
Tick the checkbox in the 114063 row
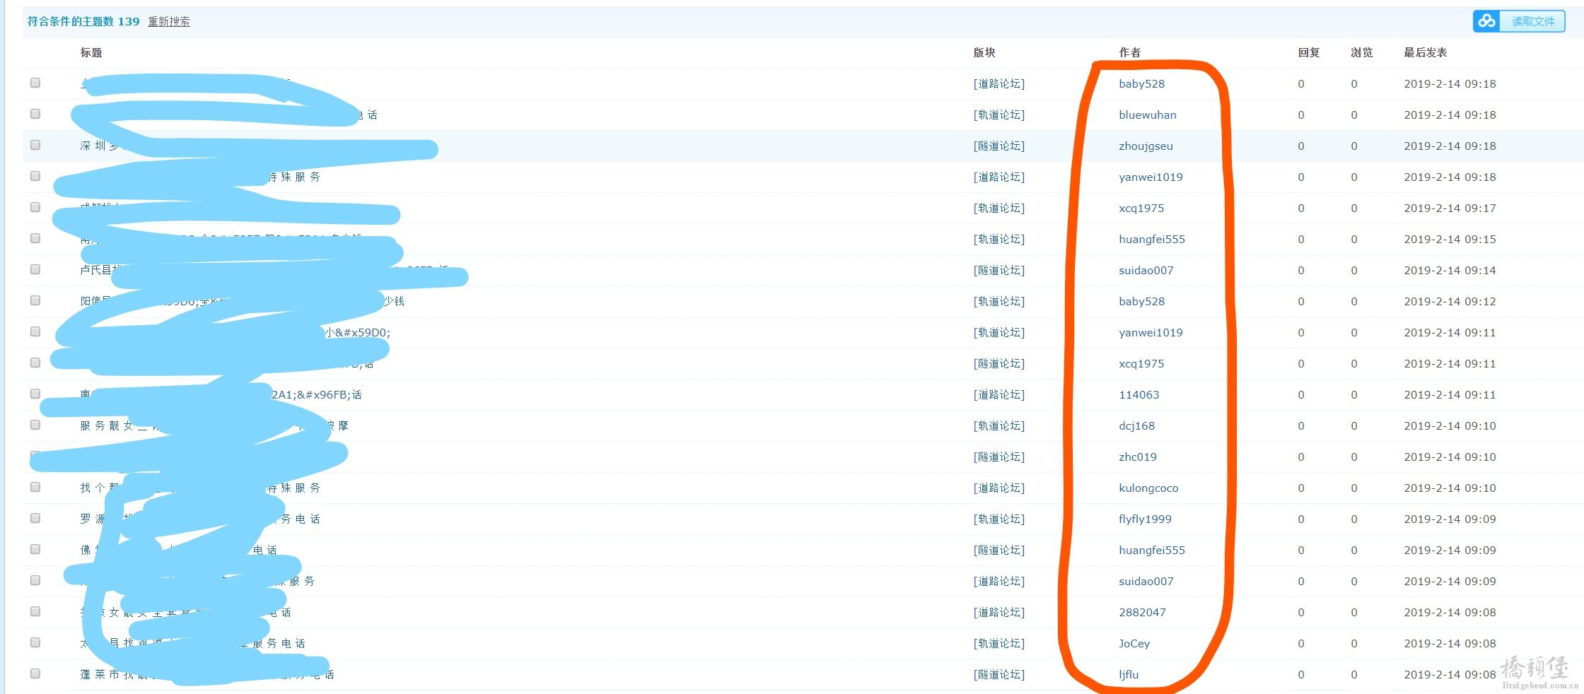[35, 394]
